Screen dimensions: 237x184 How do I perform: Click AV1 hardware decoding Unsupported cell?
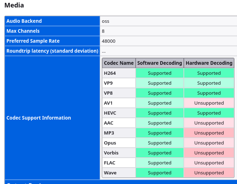209,103
